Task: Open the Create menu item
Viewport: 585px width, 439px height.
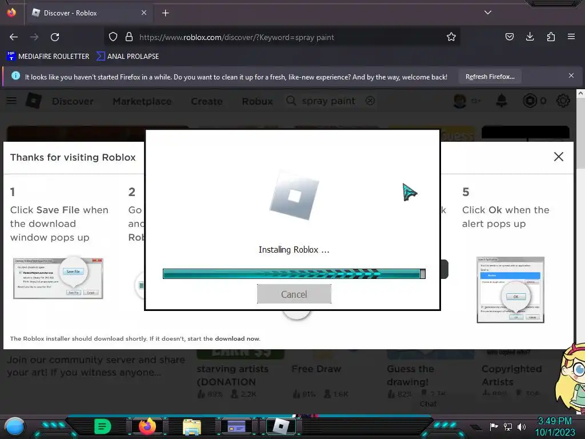Action: [207, 101]
